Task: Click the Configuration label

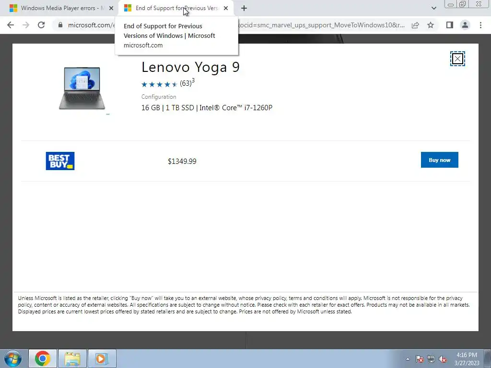Action: tap(159, 97)
